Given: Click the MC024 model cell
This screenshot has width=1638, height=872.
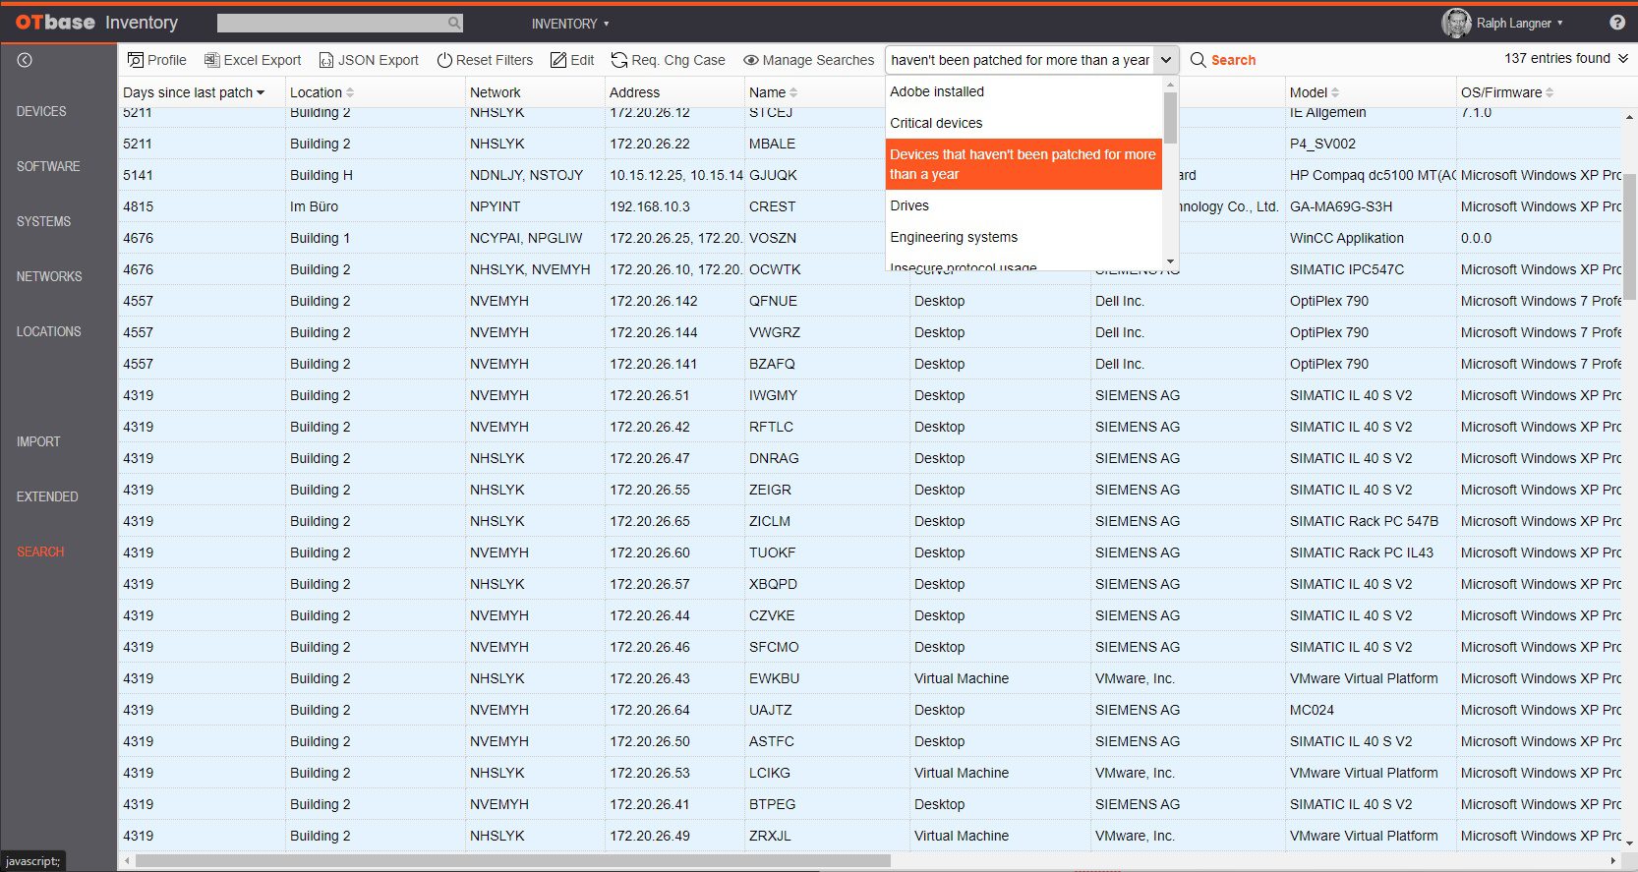Looking at the screenshot, I should (x=1312, y=710).
